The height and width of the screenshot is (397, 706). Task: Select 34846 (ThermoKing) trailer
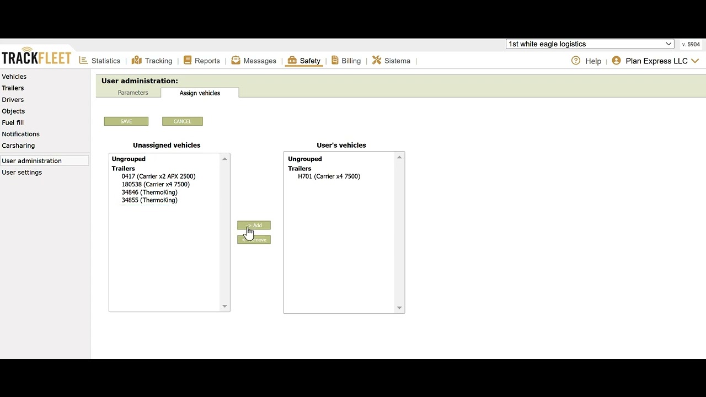point(149,192)
